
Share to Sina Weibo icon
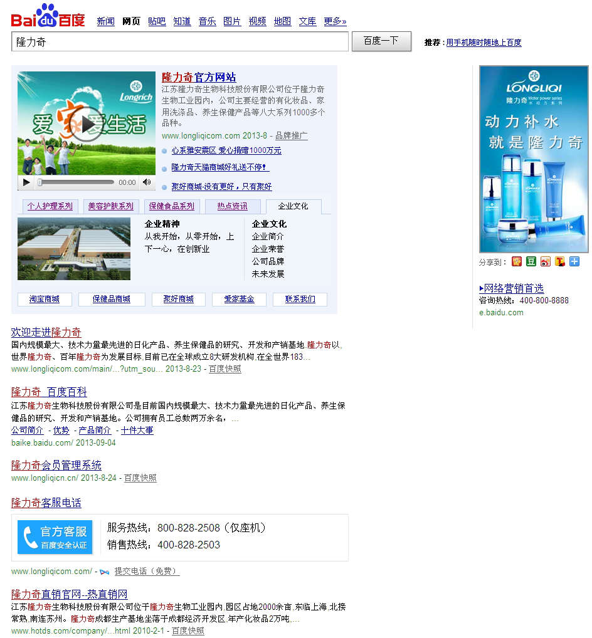546,261
